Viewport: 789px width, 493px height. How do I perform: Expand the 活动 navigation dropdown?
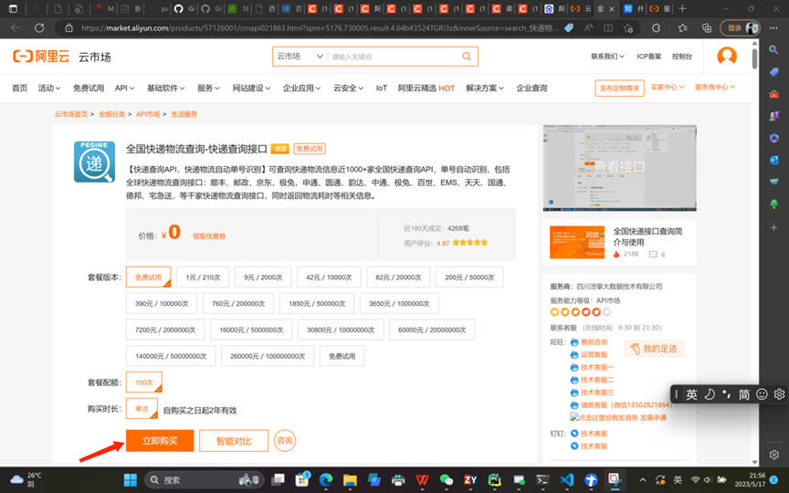(49, 88)
